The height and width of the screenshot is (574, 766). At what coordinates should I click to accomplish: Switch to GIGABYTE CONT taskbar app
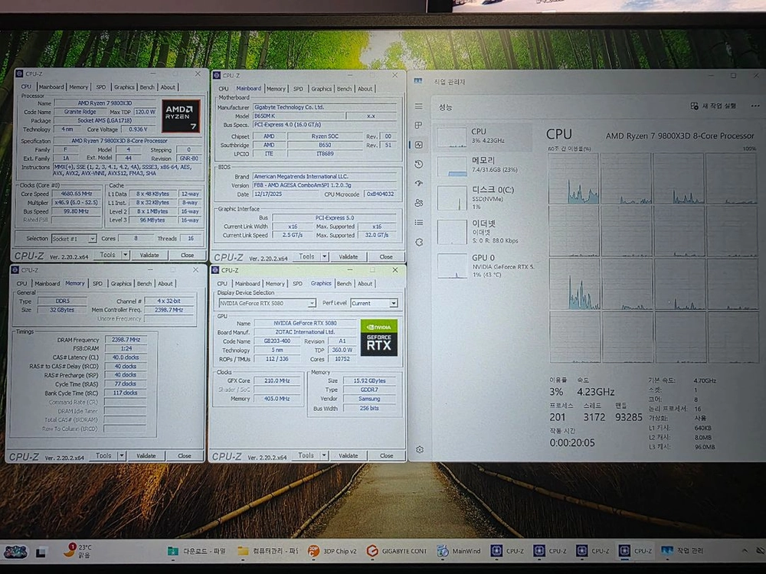[x=397, y=551]
